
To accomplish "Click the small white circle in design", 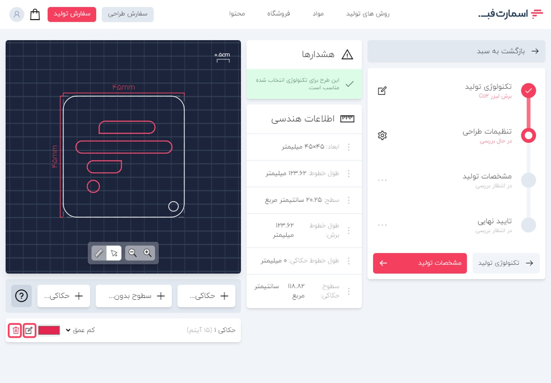I will [173, 206].
